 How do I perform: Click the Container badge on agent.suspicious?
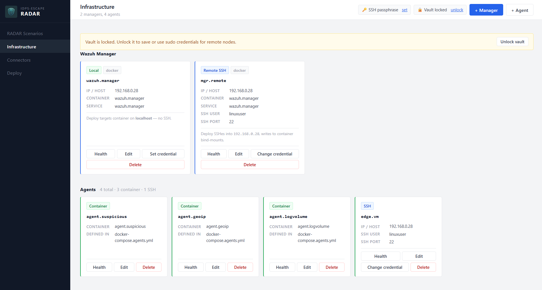tap(98, 206)
